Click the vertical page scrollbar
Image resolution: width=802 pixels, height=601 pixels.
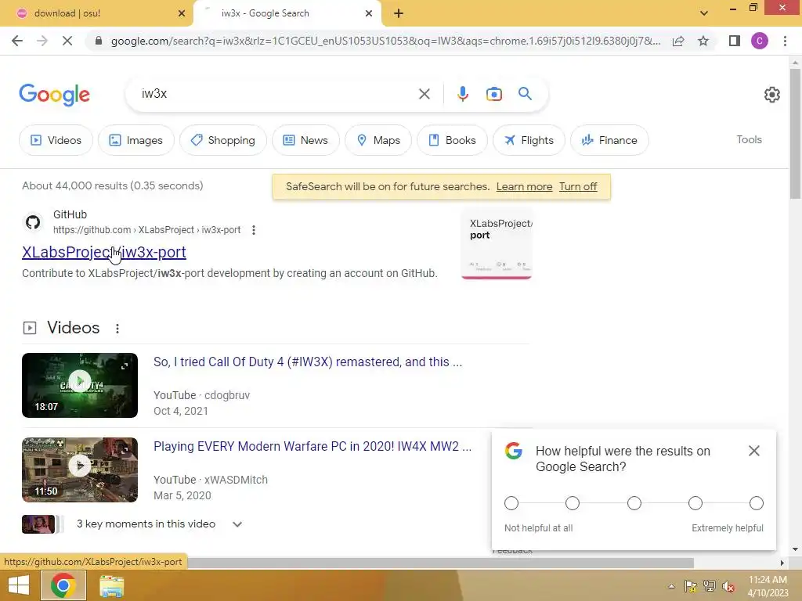click(x=795, y=134)
